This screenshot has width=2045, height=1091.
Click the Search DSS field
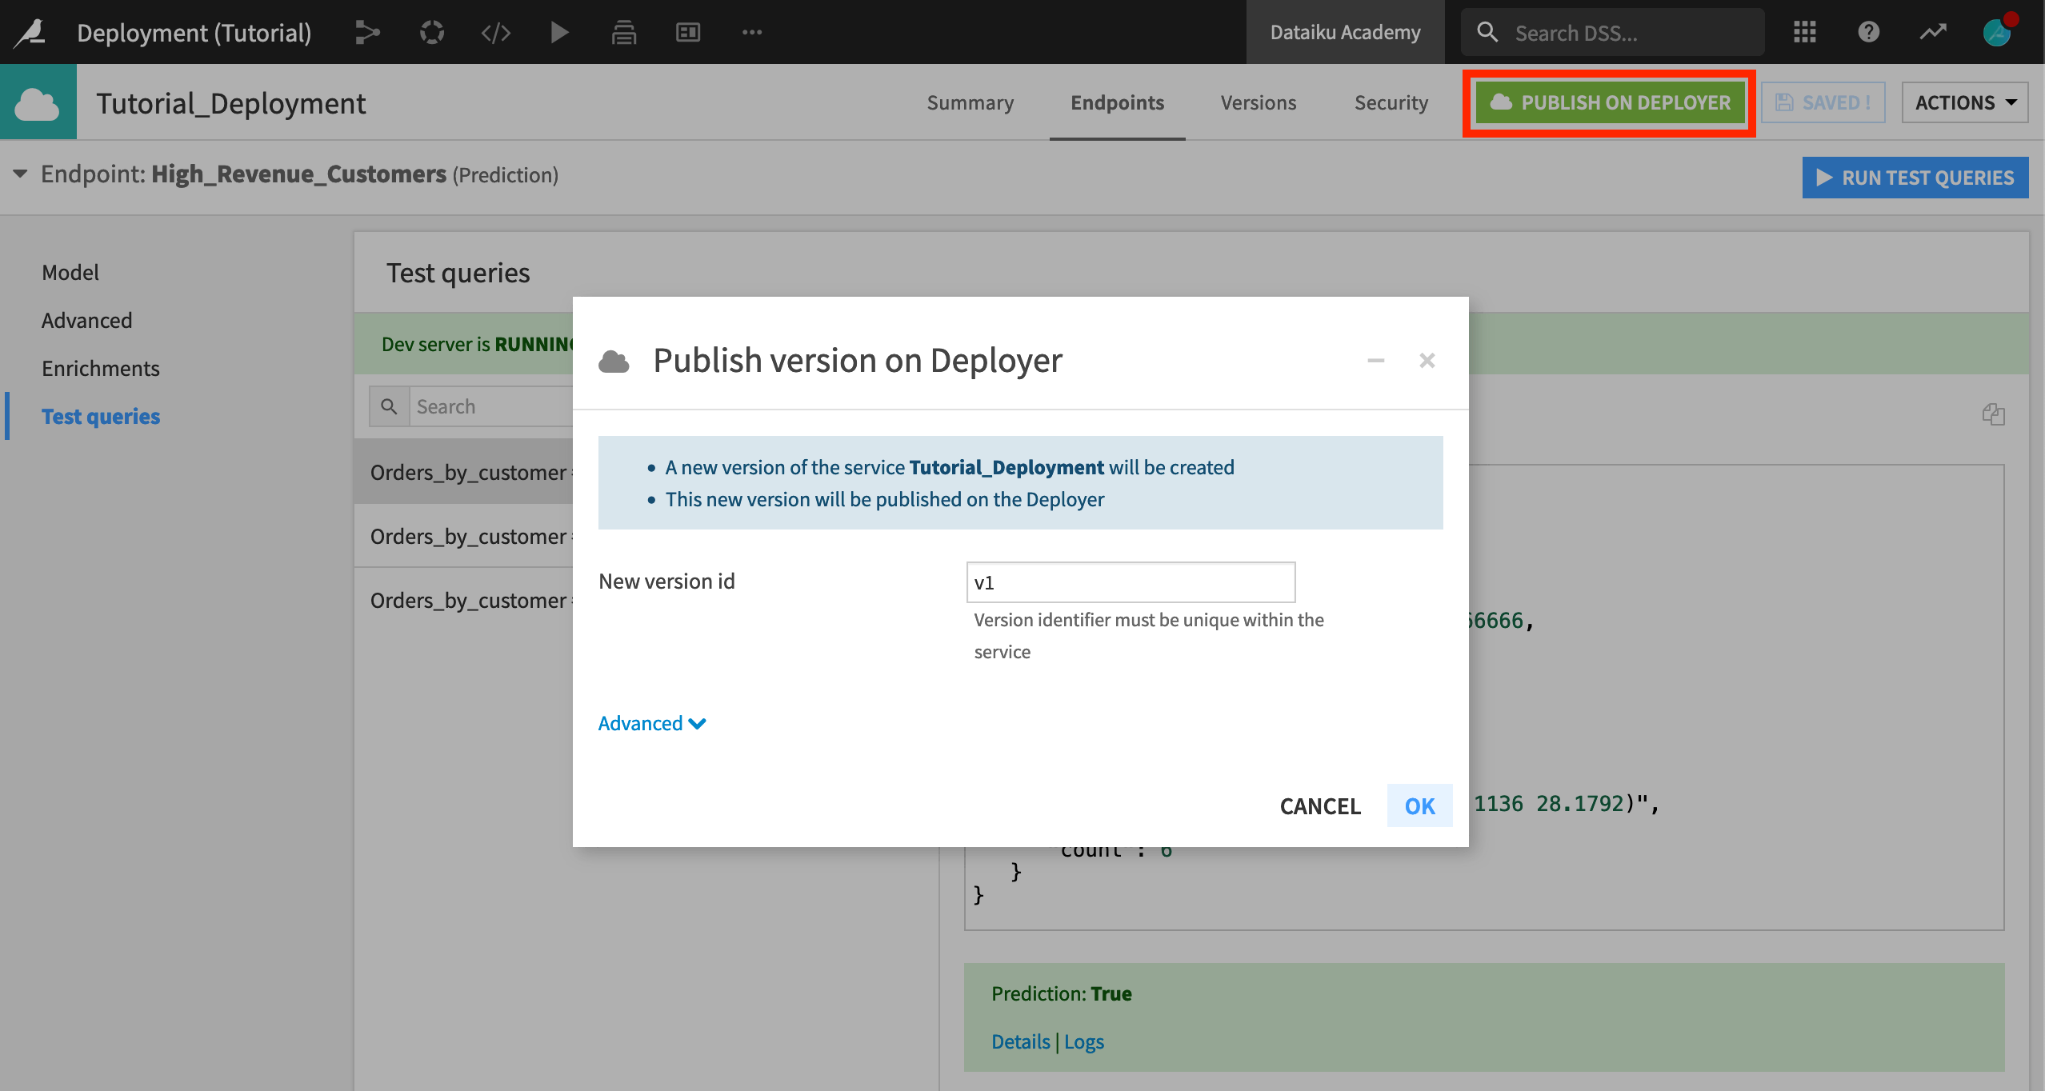tap(1613, 32)
